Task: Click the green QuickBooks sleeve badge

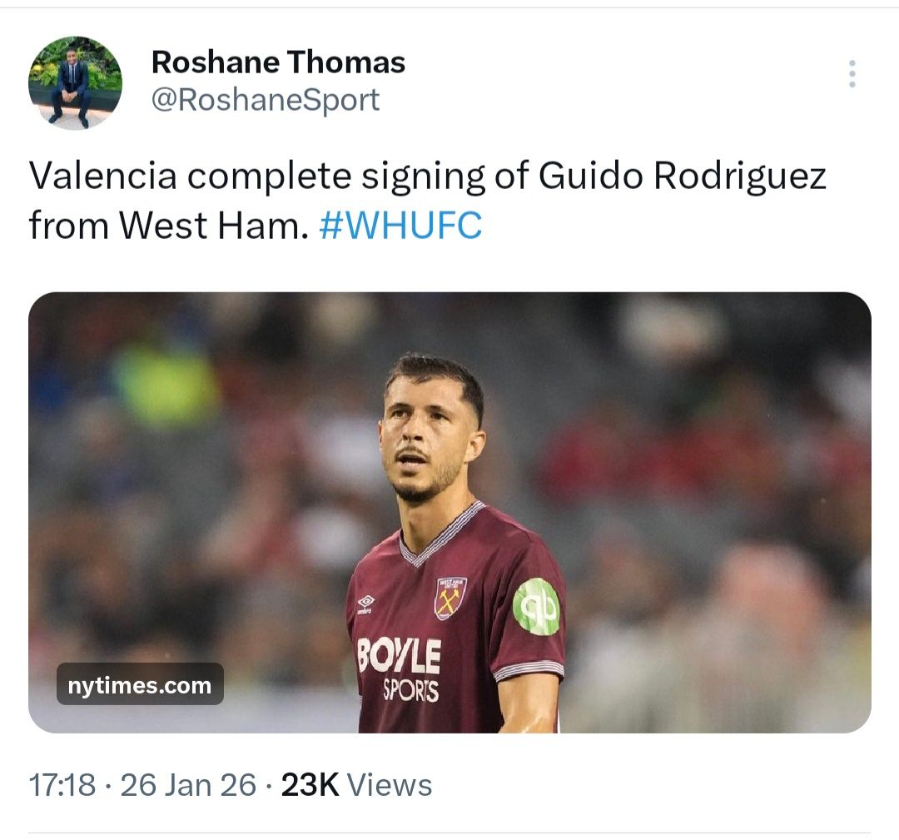Action: pos(536,606)
